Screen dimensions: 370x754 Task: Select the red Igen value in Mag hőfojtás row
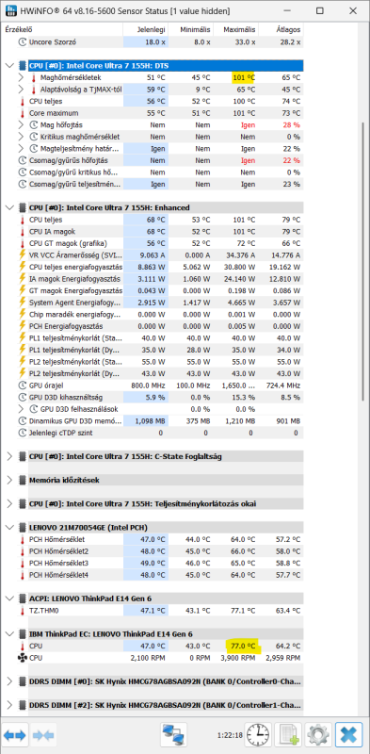click(248, 124)
